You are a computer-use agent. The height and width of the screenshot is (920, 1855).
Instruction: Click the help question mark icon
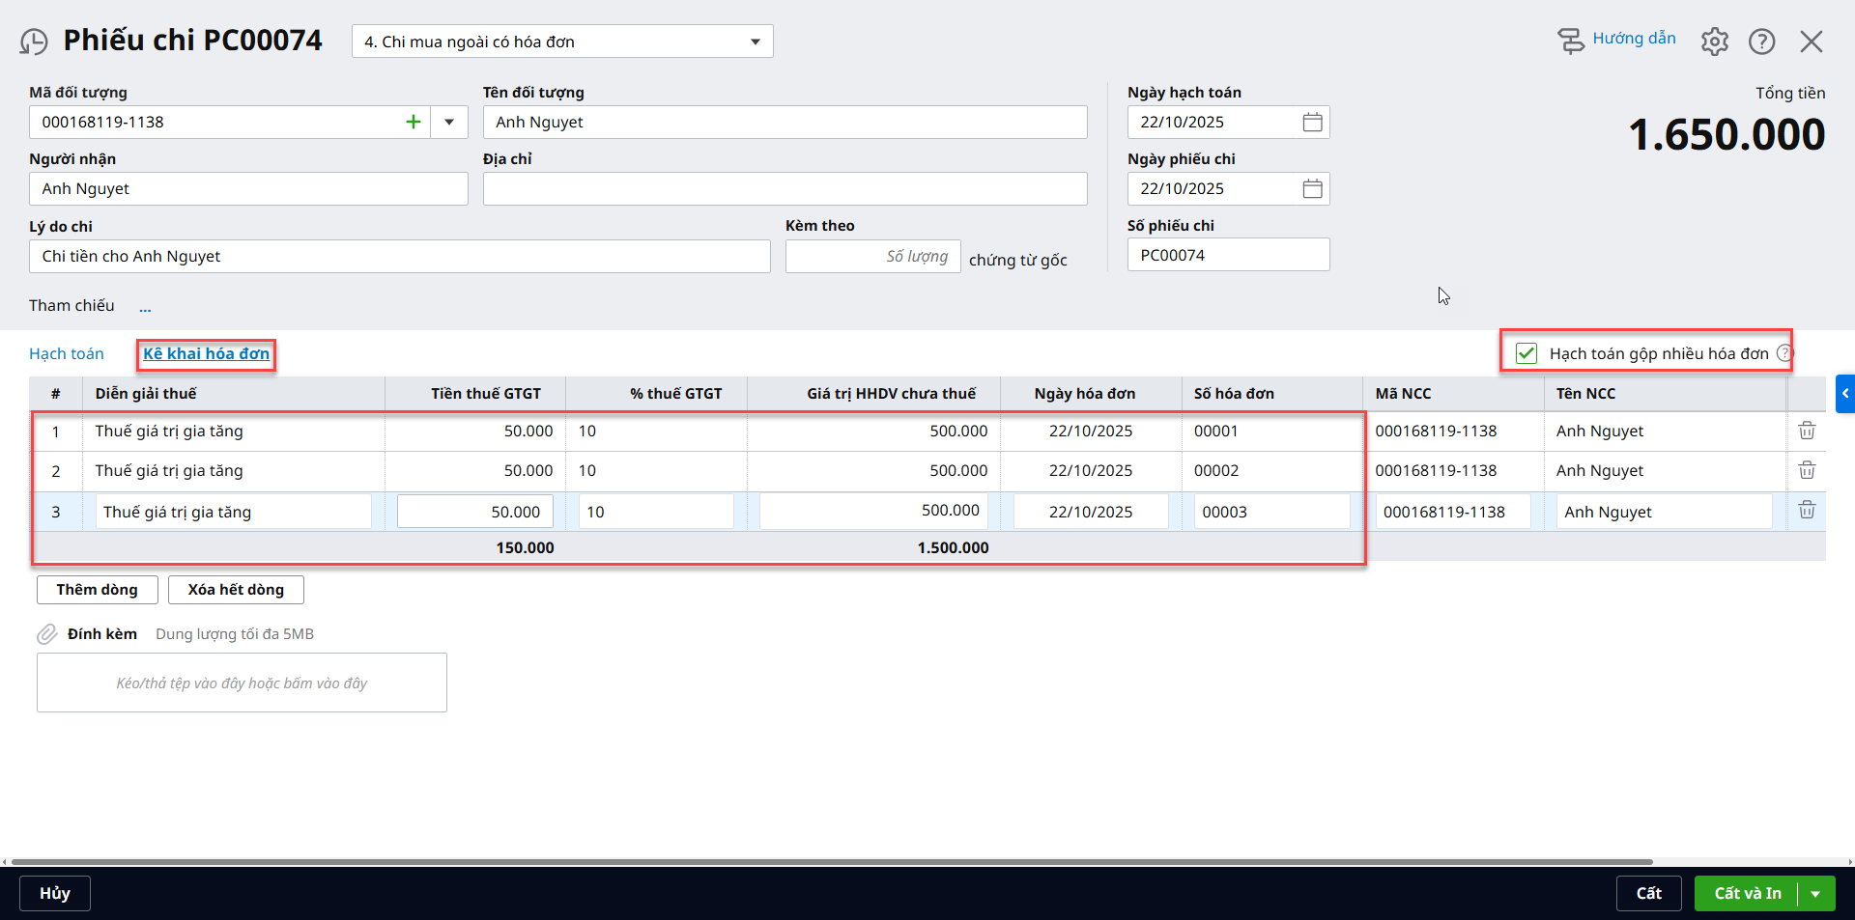click(x=1761, y=42)
